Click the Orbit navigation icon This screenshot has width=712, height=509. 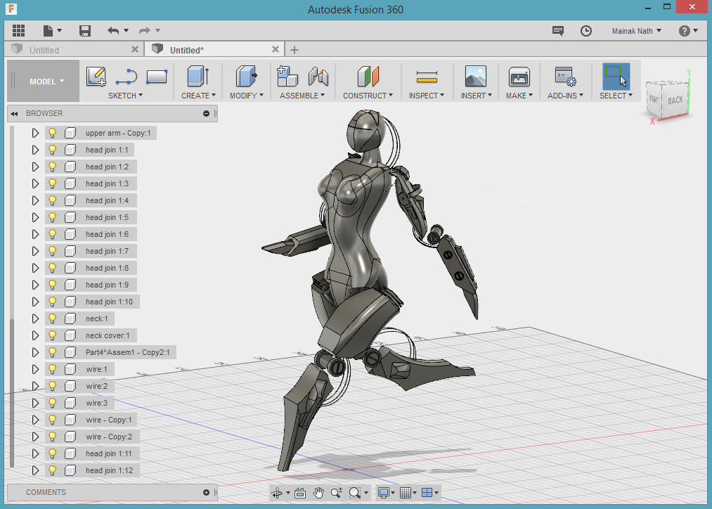pyautogui.click(x=277, y=493)
